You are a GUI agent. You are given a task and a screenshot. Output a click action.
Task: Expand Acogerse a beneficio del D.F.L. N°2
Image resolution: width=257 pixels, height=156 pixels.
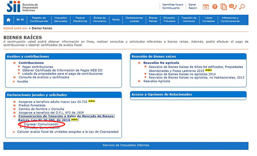click(51, 113)
